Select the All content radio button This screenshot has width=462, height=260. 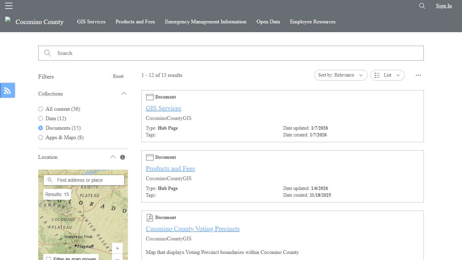41,109
